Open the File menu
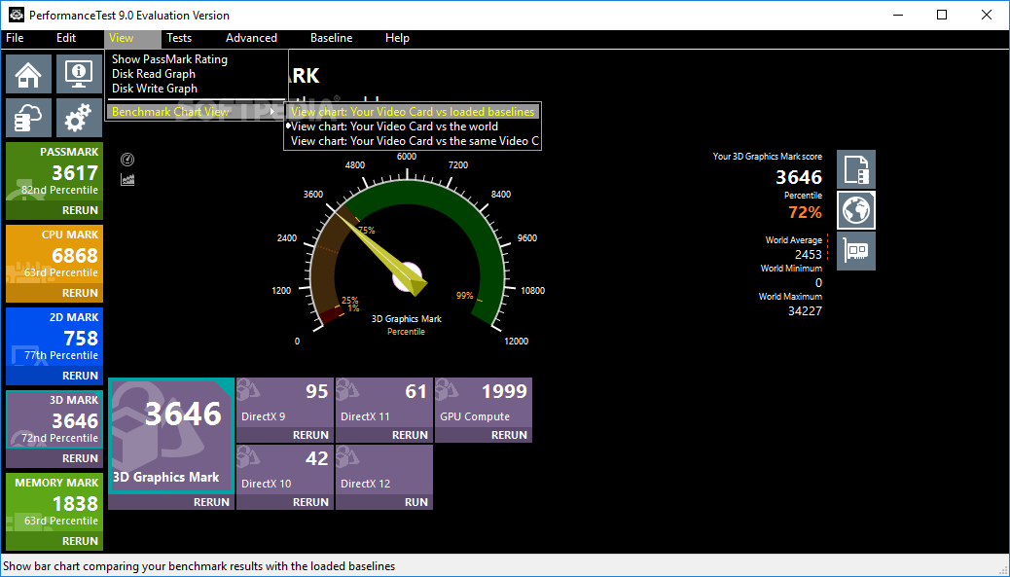 click(x=15, y=38)
